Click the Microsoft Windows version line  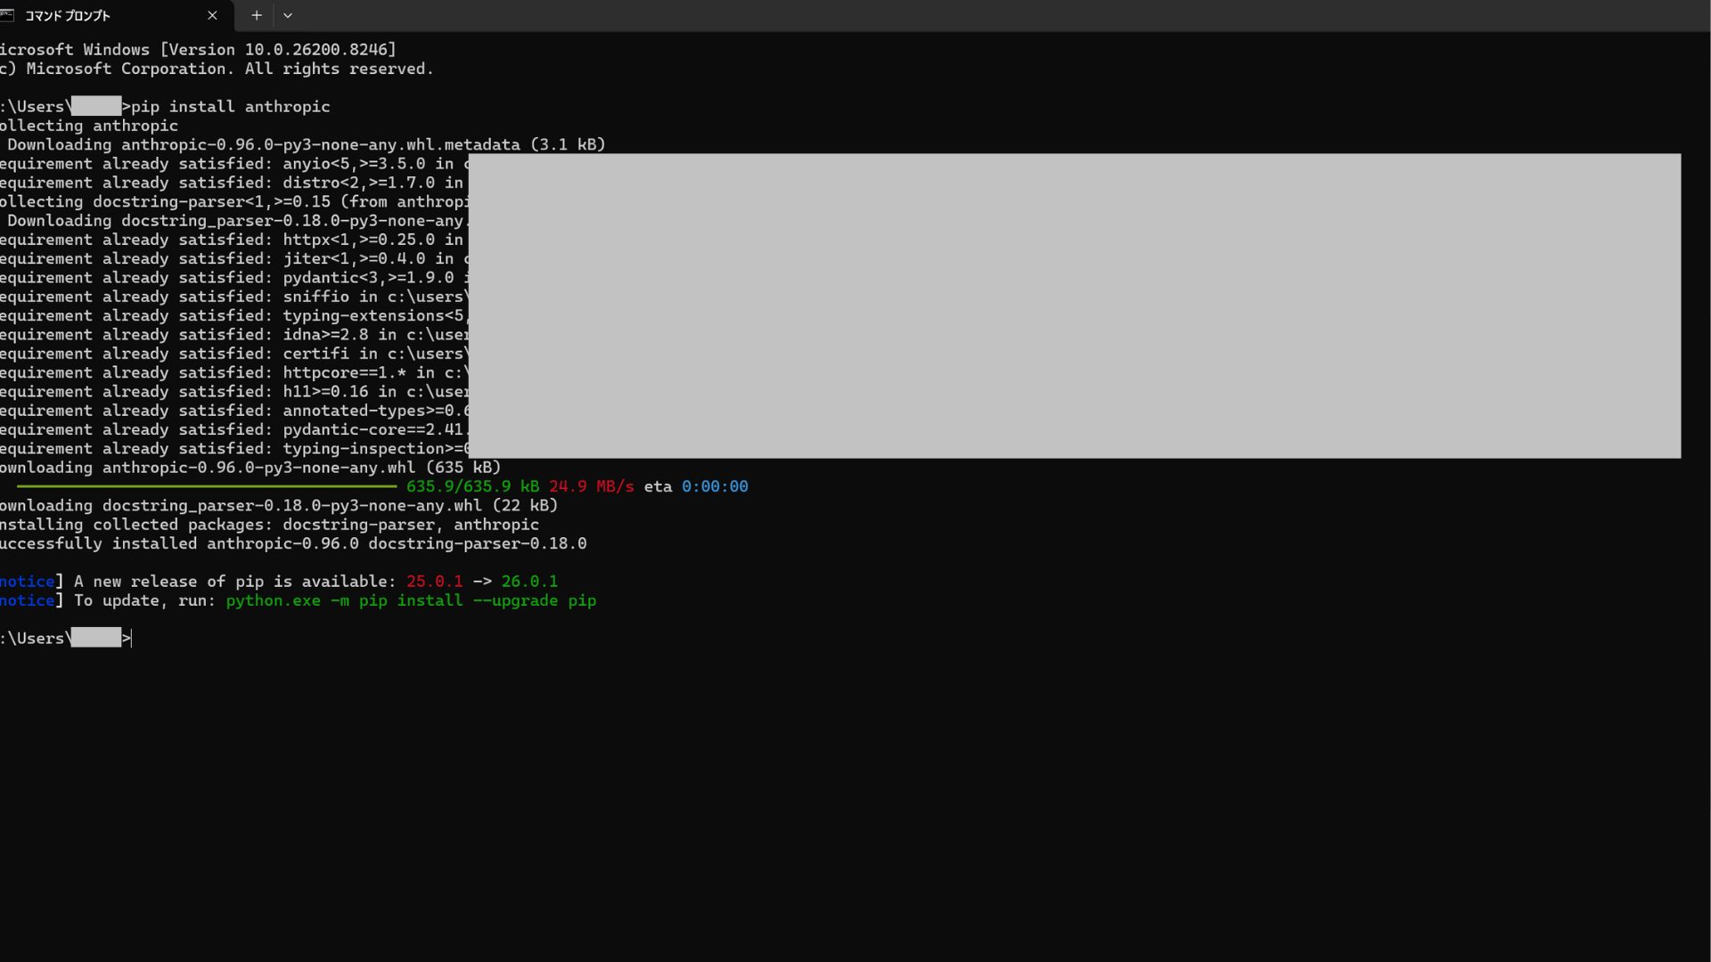(196, 49)
